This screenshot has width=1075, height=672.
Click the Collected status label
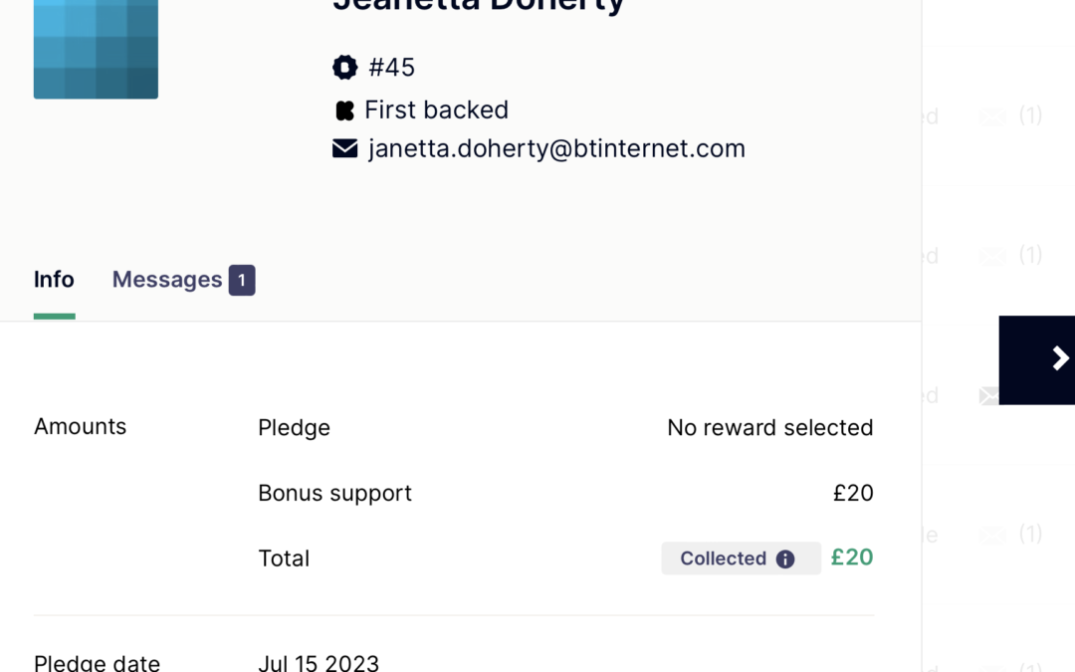[x=723, y=559]
